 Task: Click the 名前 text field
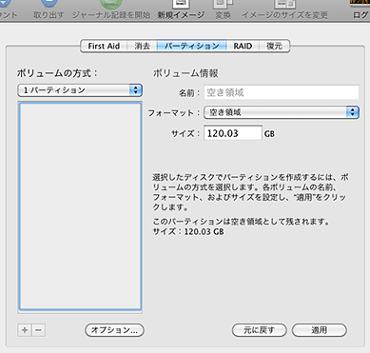point(282,92)
